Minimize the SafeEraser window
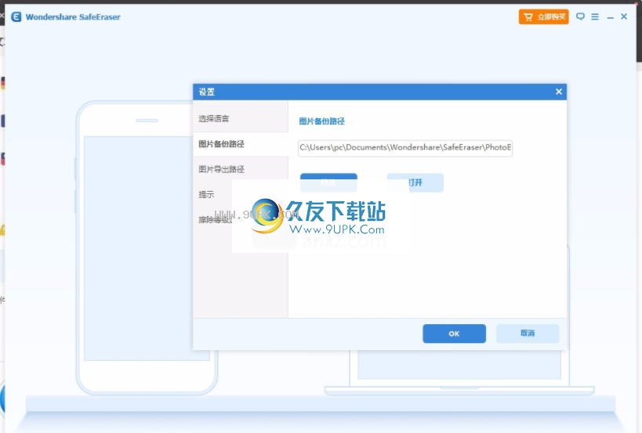The image size is (642, 433). (x=610, y=17)
